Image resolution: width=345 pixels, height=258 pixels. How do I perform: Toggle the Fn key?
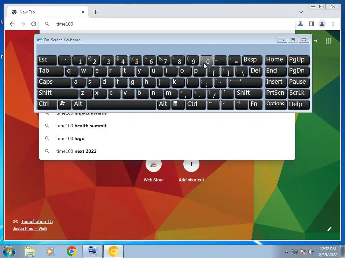(256, 105)
